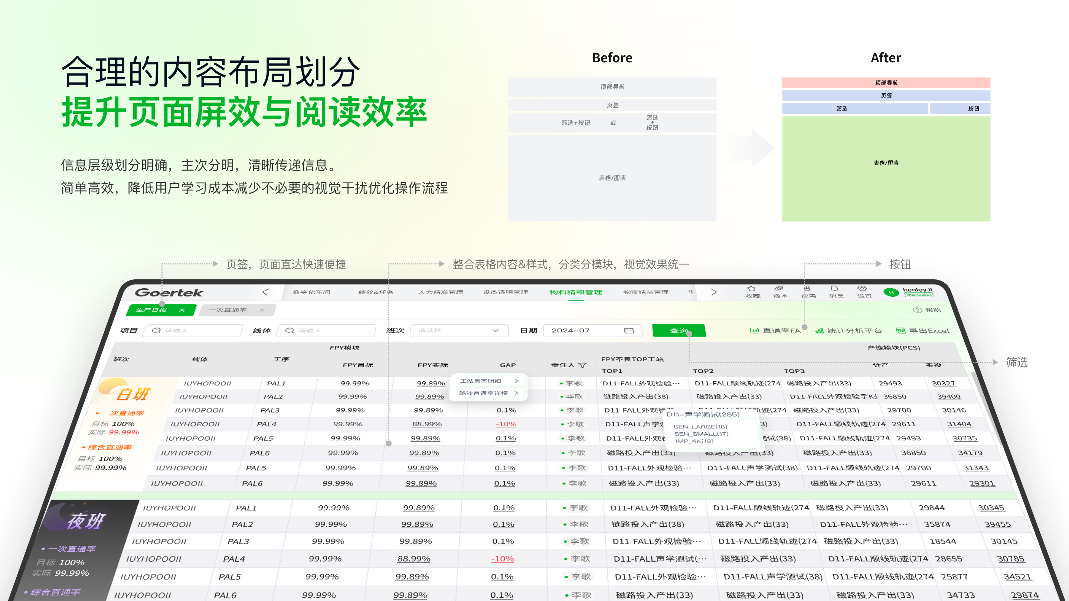Click 链路投入产出(38) in day-shift PAL2 row

pyautogui.click(x=636, y=397)
